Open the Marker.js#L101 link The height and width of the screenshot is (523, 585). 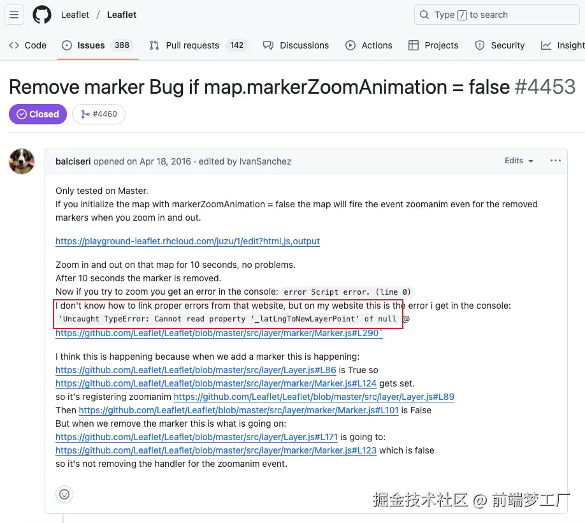[x=239, y=410]
